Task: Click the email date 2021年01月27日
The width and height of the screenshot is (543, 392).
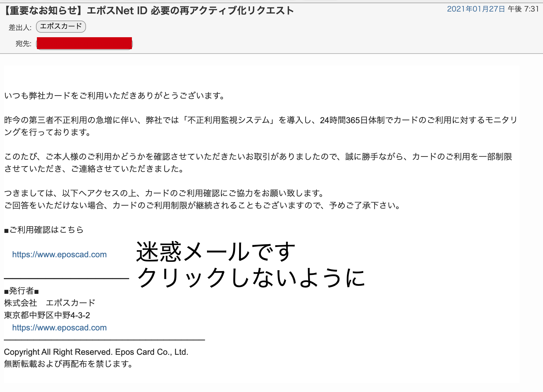Action: tap(476, 9)
